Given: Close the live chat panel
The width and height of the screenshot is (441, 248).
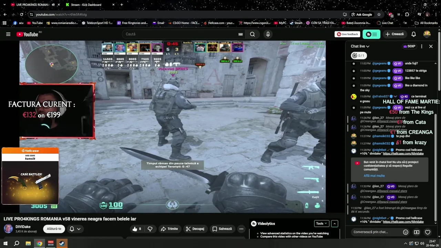Looking at the screenshot, I should [x=431, y=46].
